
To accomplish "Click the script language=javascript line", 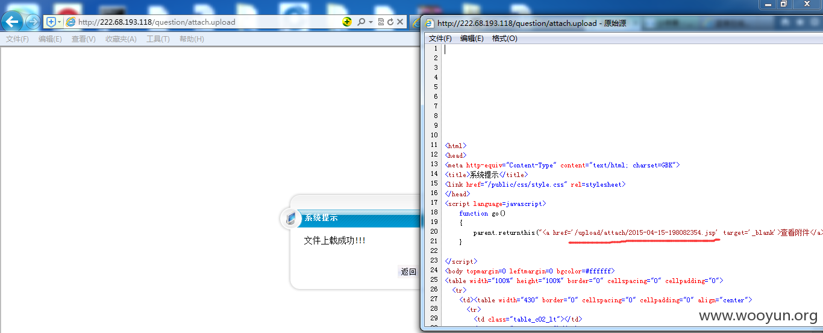I will (x=495, y=204).
